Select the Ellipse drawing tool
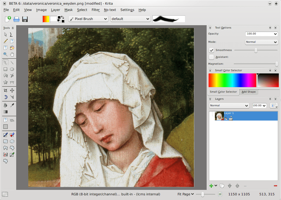Image resolution: width=281 pixels, height=200 pixels. (x=12, y=69)
